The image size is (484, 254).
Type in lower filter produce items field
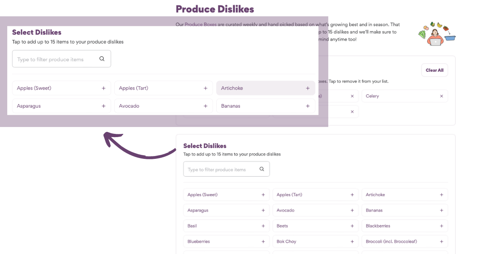[220, 169]
